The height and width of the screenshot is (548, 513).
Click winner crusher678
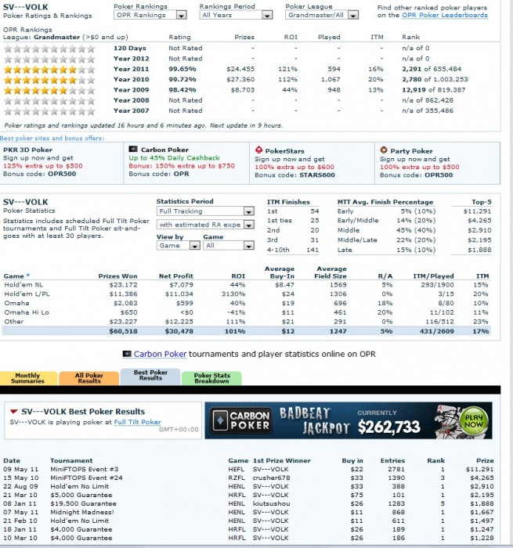(271, 478)
